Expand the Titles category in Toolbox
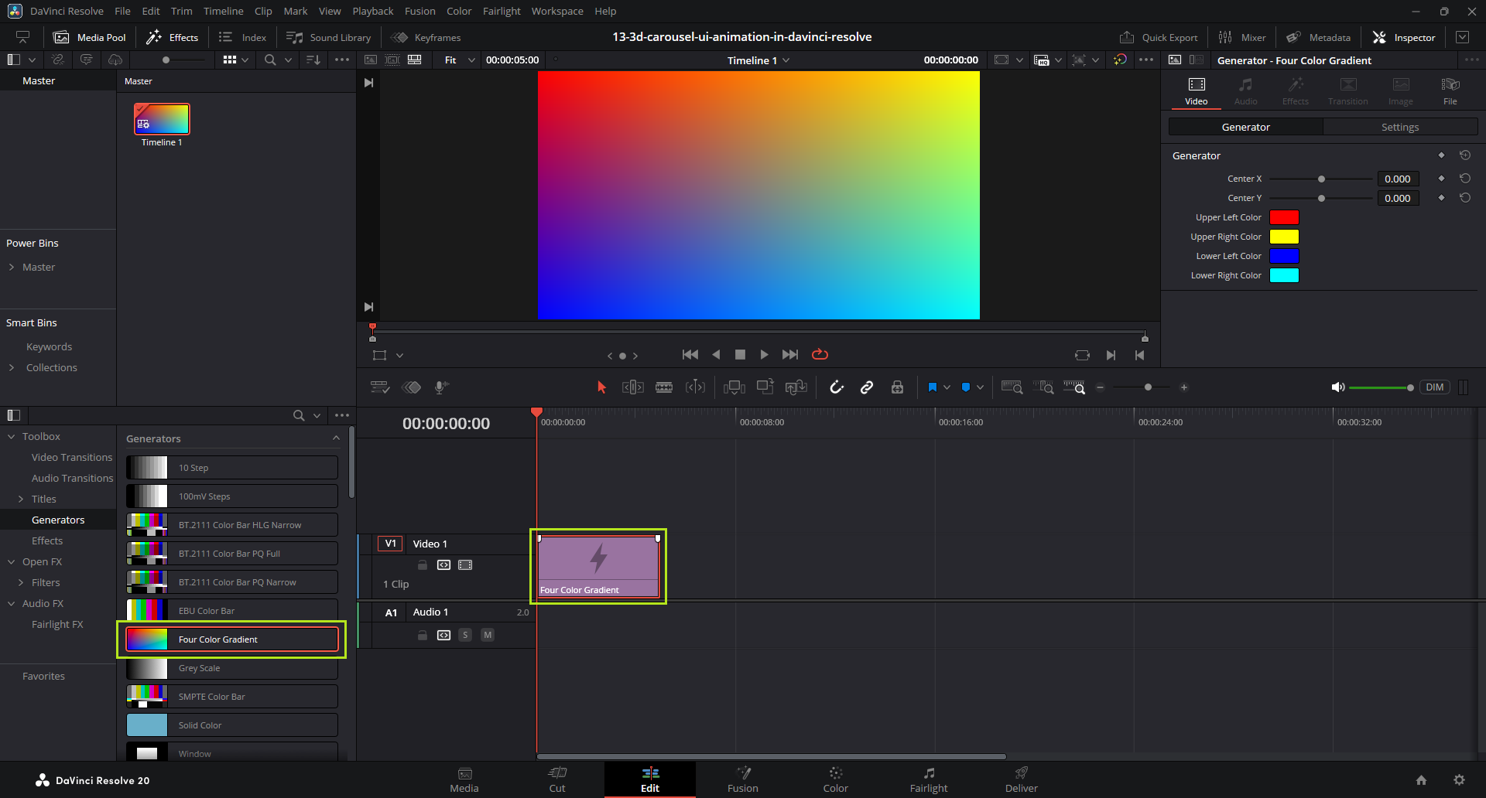 coord(21,500)
